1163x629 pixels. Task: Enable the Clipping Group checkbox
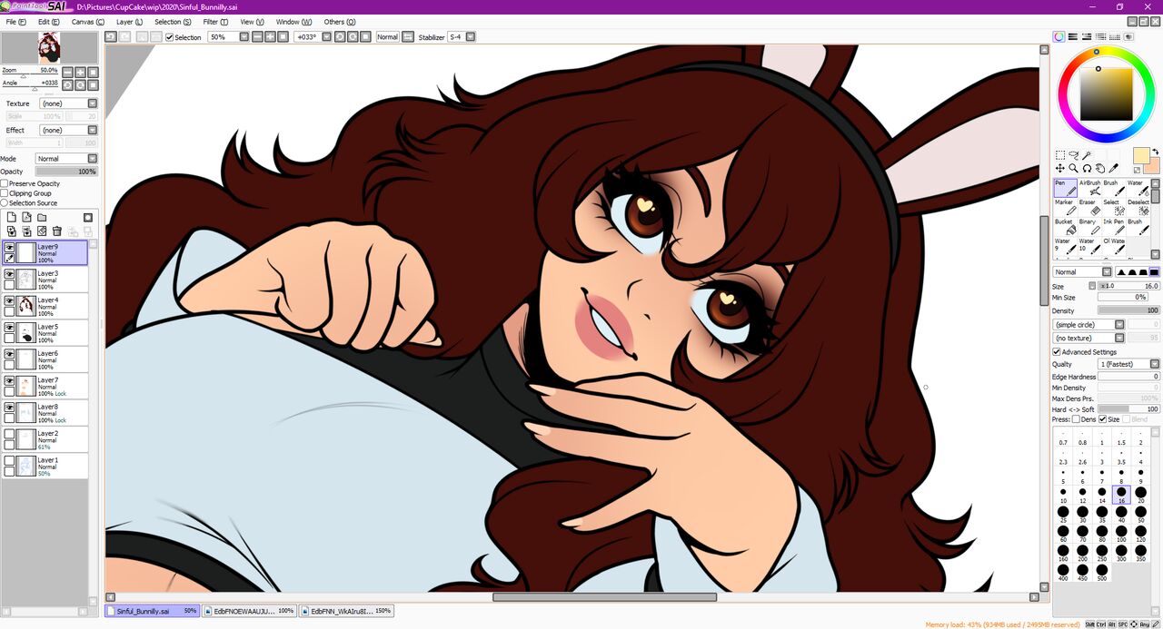[5, 193]
